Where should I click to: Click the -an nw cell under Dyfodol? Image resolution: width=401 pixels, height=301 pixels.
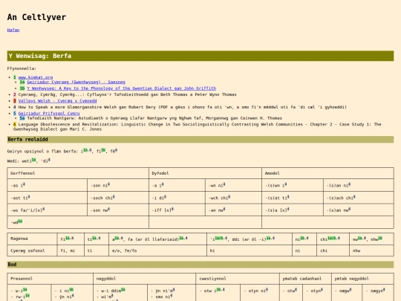point(233,210)
